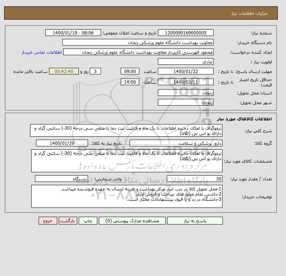Click request creator name field

pyautogui.click(x=138, y=52)
